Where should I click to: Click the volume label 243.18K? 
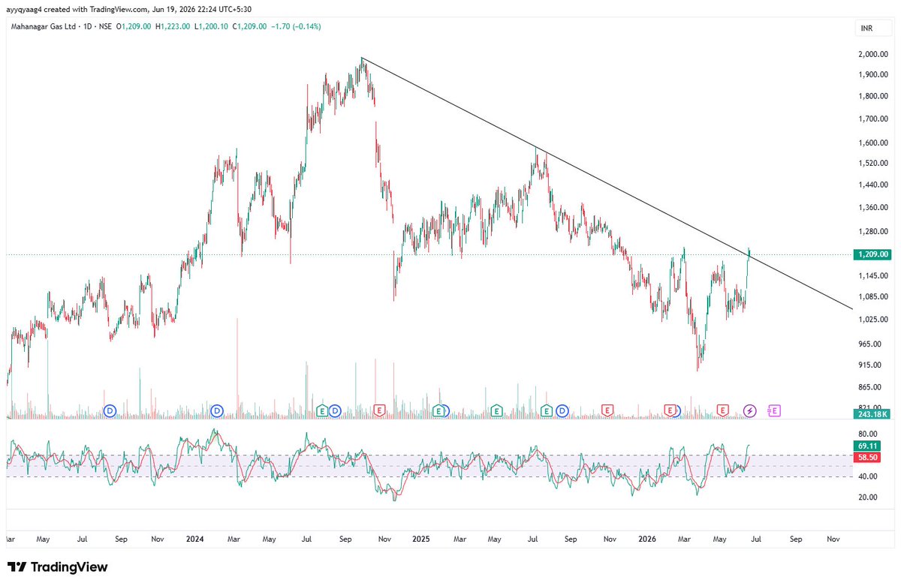[873, 414]
